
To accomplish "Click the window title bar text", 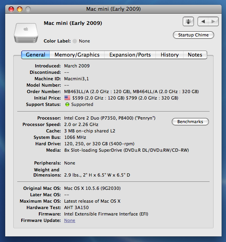I will tap(113, 9).
